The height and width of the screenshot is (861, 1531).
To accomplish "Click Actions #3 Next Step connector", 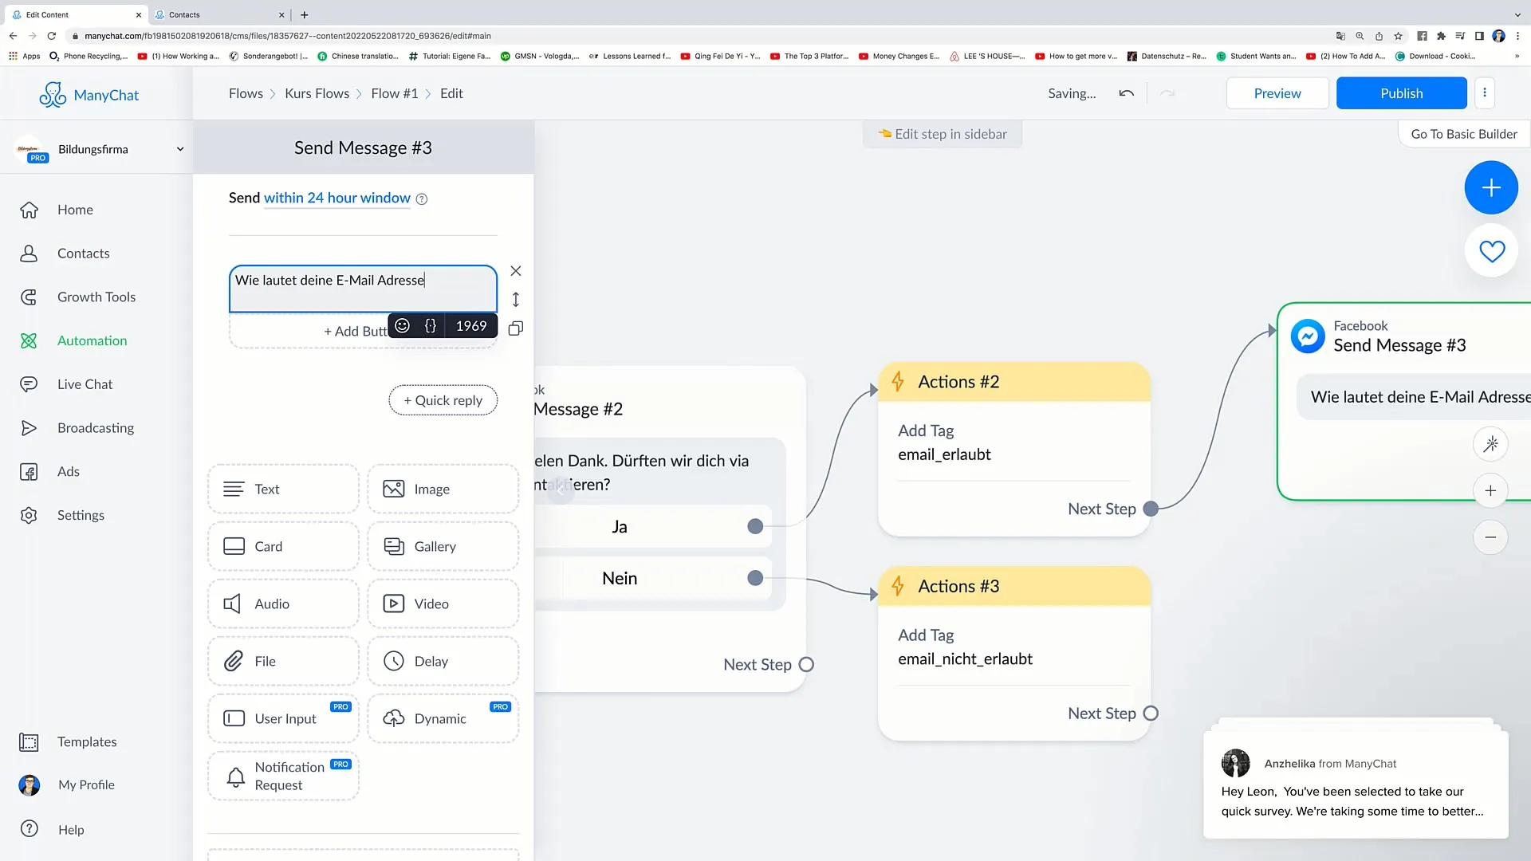I will 1151,714.
